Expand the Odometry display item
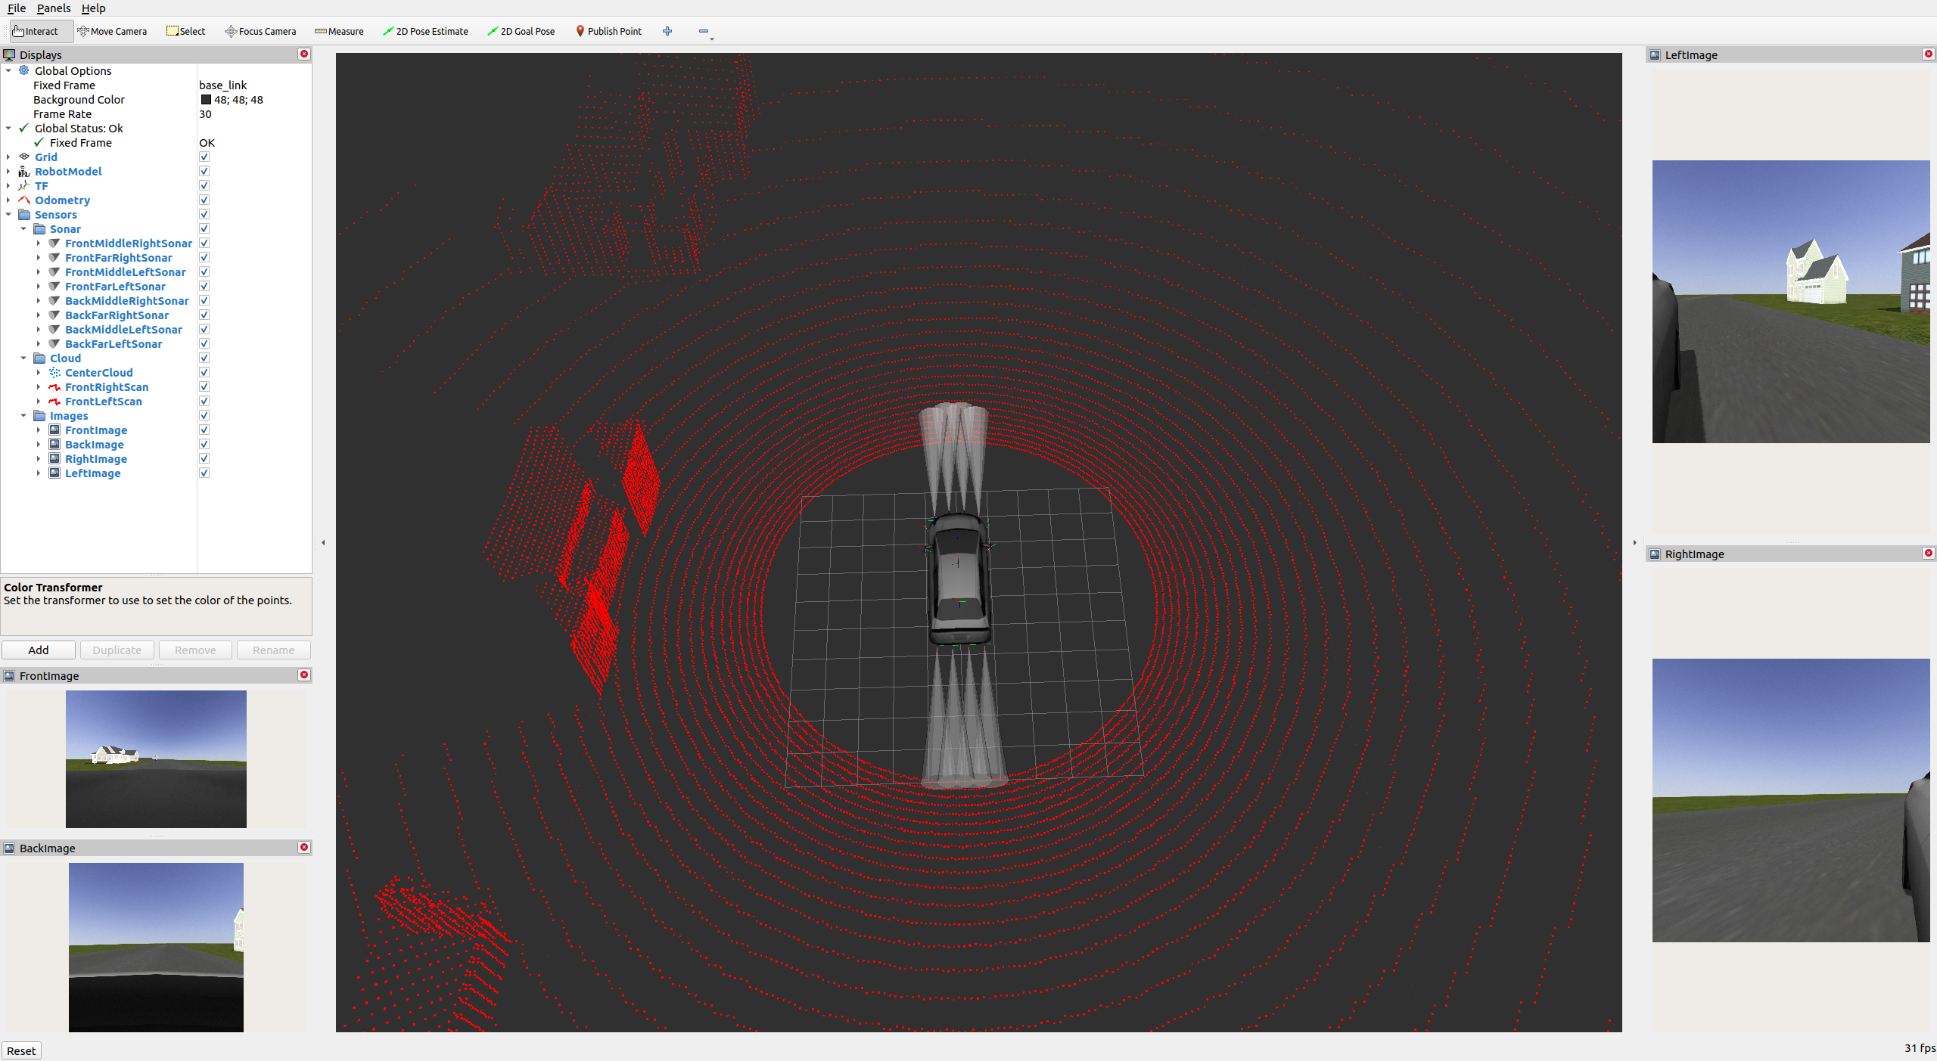Viewport: 1937px width, 1061px height. (8, 200)
